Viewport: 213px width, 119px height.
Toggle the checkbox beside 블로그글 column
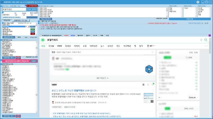37,12
